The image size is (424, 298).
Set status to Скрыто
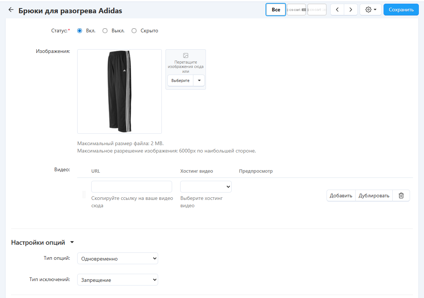tap(134, 31)
